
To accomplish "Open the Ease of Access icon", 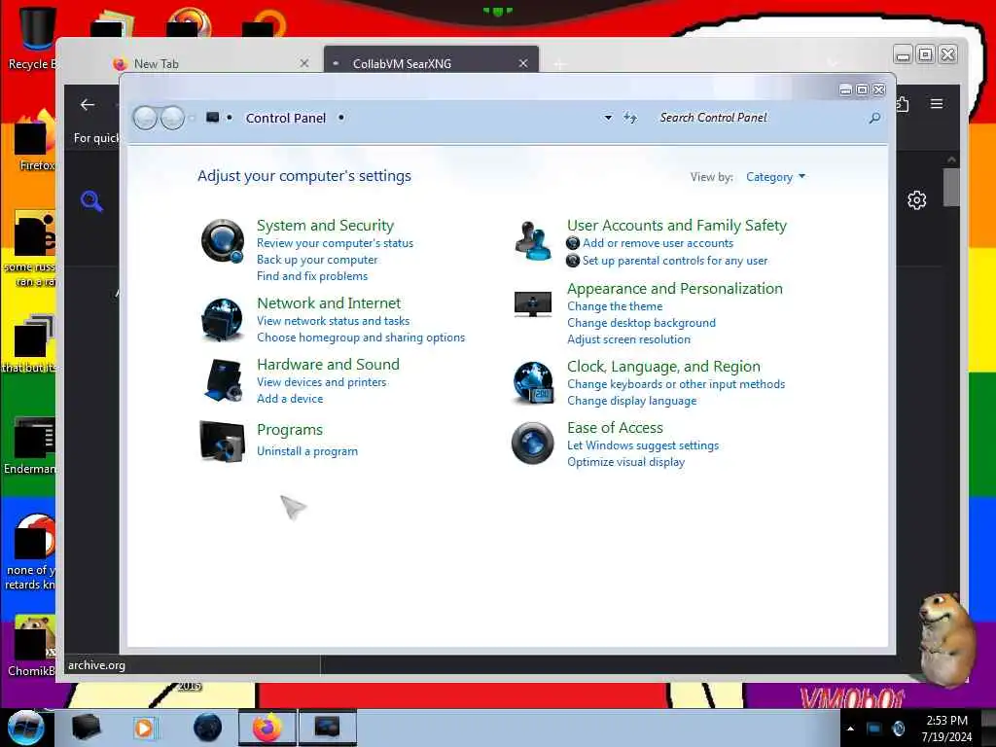I will pos(533,443).
